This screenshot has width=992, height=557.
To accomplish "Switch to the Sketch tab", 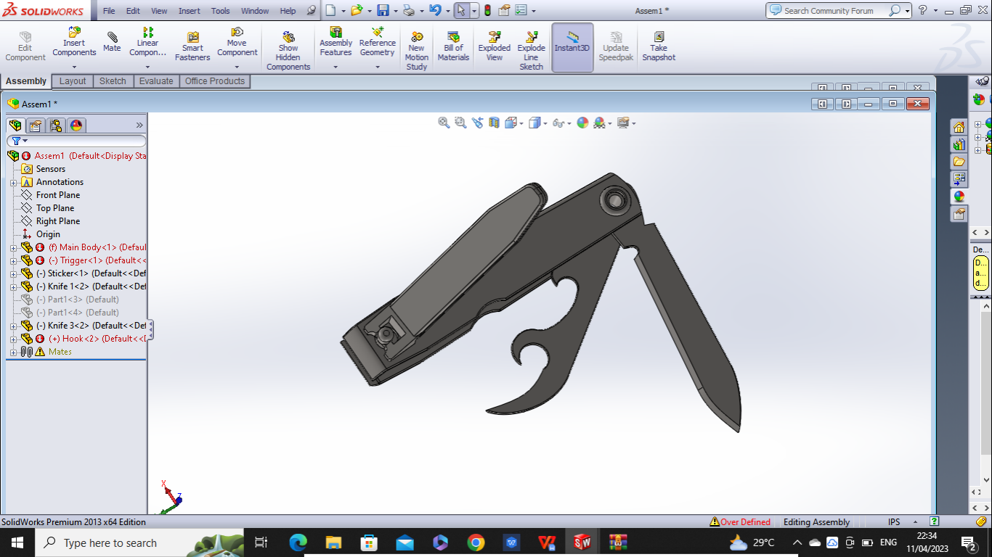I will click(113, 81).
